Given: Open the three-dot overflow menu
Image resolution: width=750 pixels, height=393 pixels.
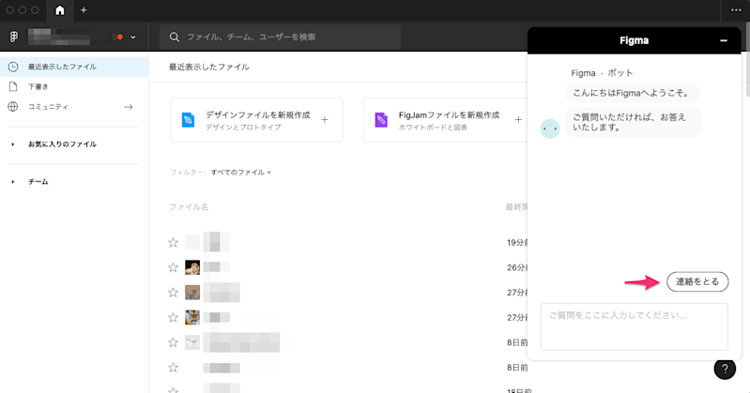Looking at the screenshot, I should [x=736, y=10].
